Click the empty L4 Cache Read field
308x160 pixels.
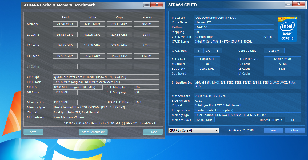65,67
